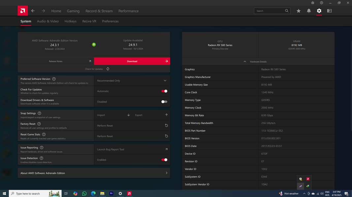Open help question mark in title bar
Viewport: 352px width, 197px height.
click(x=321, y=3)
